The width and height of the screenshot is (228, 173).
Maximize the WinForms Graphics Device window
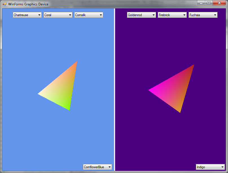(209, 3)
